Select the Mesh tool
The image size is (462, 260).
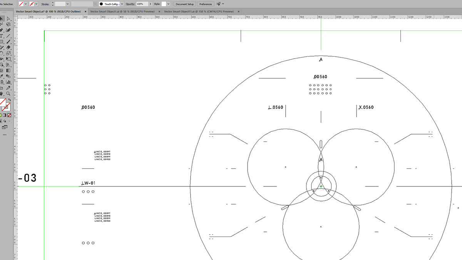(2, 70)
